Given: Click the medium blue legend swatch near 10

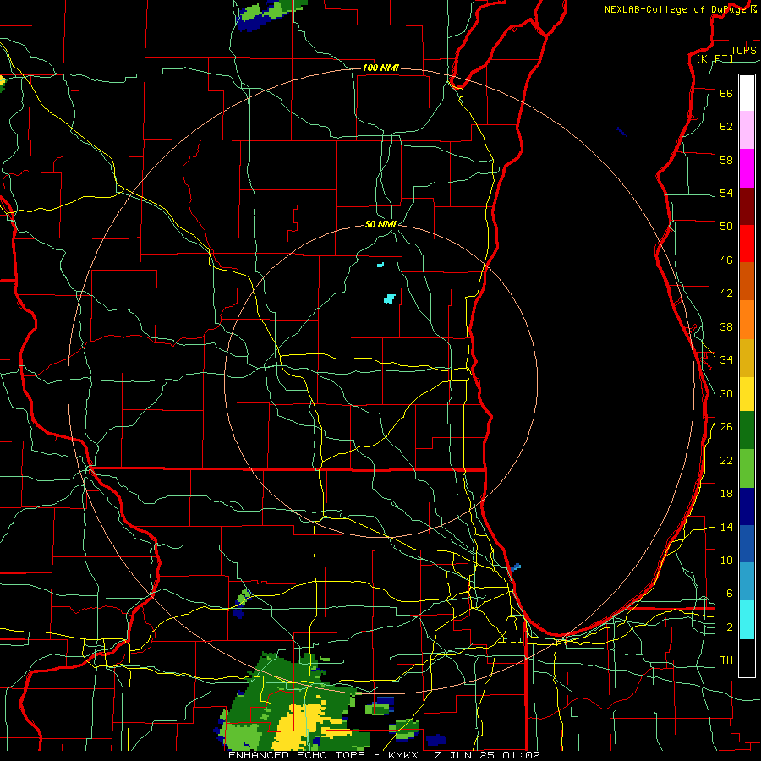Looking at the screenshot, I should coord(747,544).
